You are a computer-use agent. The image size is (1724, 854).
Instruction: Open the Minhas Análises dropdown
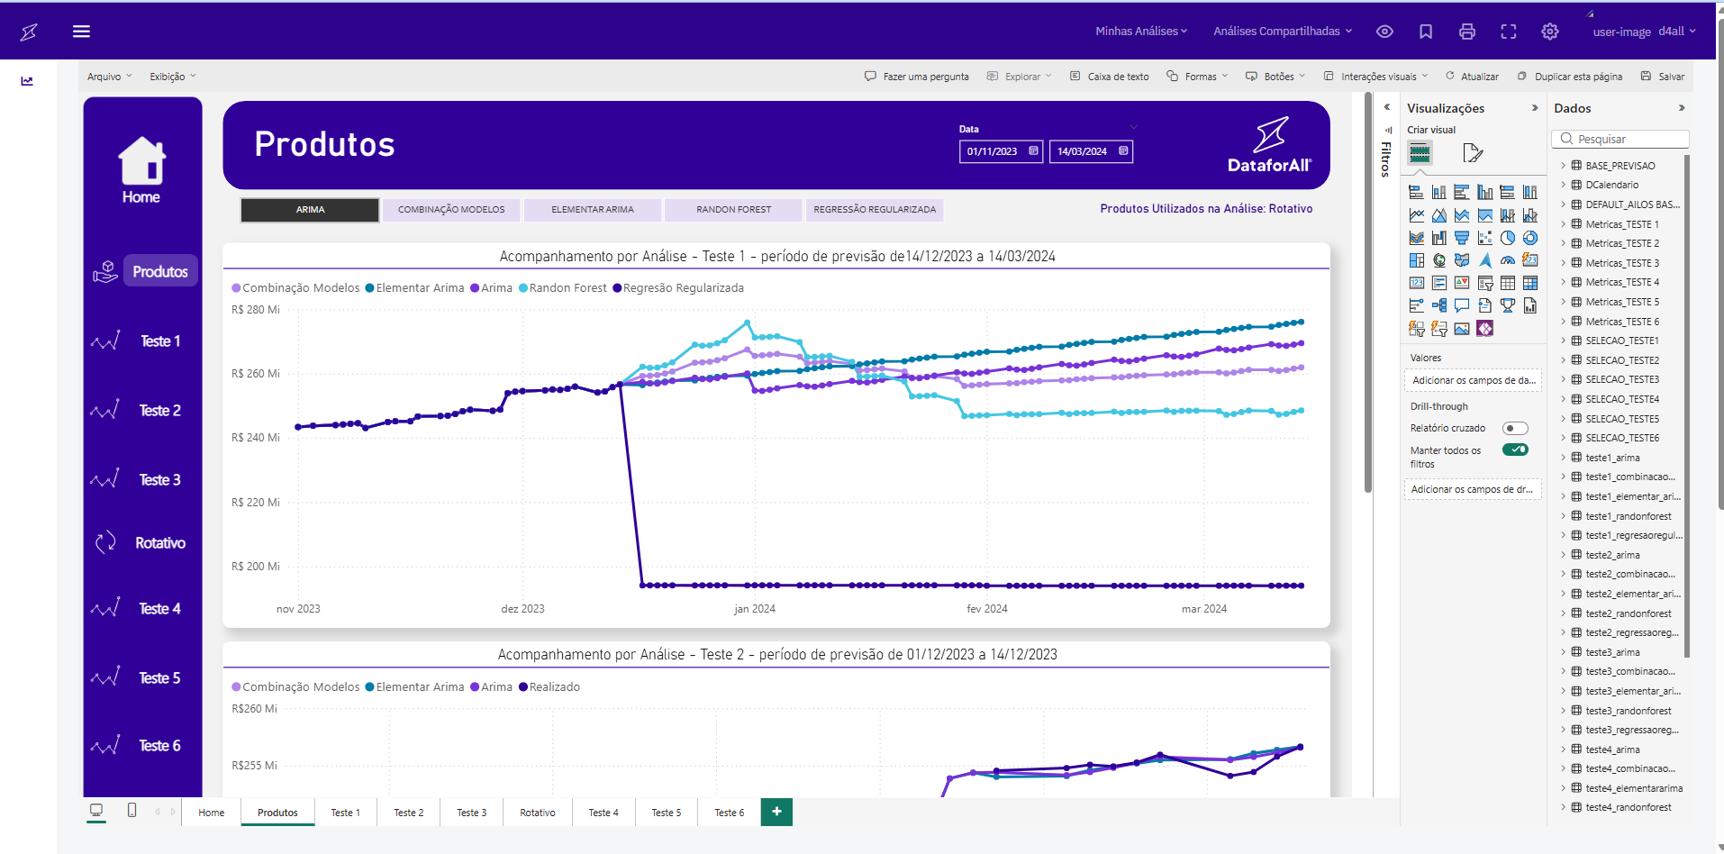[1141, 32]
